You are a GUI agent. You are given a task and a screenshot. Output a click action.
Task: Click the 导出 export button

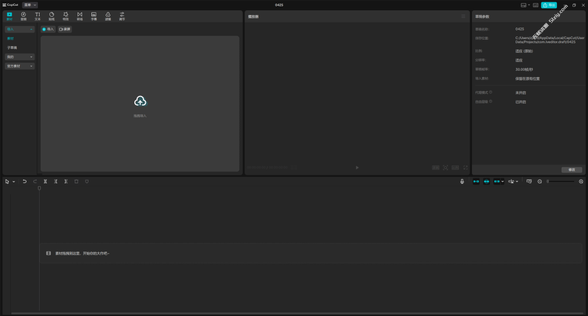point(549,5)
